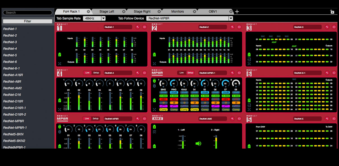Screen dimensions: 339x166
Task: Open Tab Sample Rate 48kHz dropdown
Action: pos(94,18)
